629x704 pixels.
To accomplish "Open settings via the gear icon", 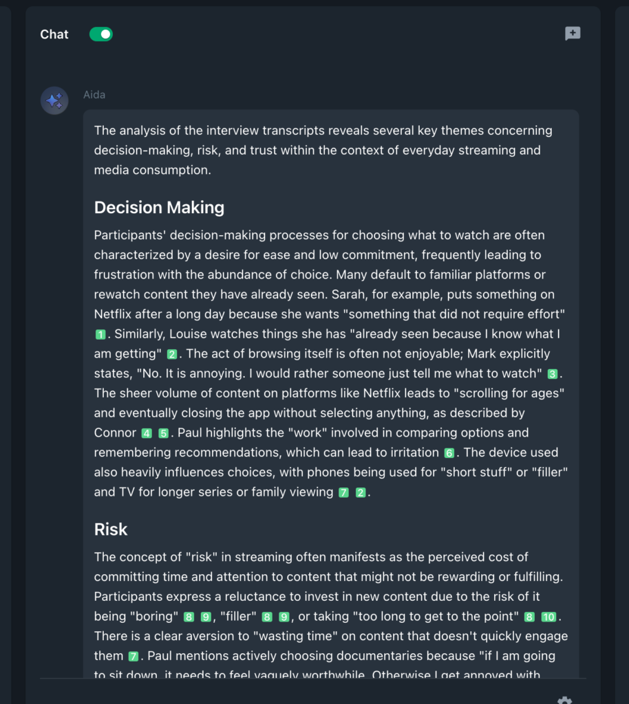I will [x=564, y=700].
